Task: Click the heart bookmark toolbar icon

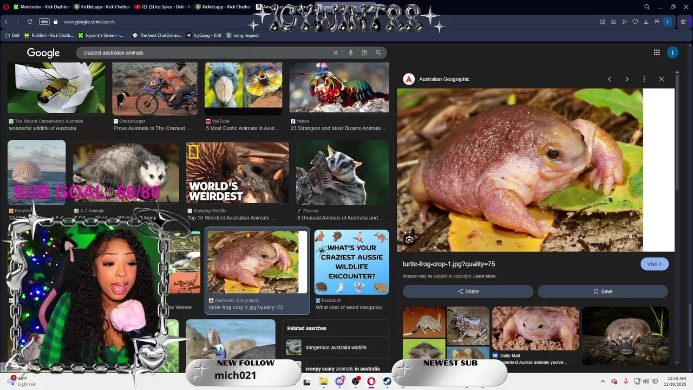Action: point(635,22)
